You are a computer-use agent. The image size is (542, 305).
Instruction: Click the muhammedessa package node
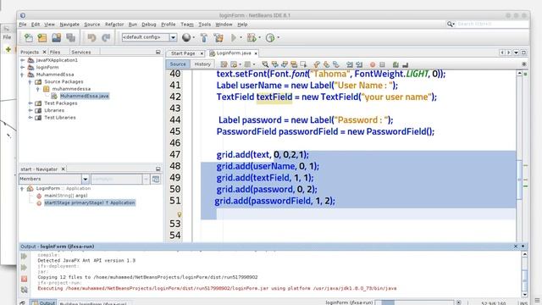pyautogui.click(x=71, y=89)
